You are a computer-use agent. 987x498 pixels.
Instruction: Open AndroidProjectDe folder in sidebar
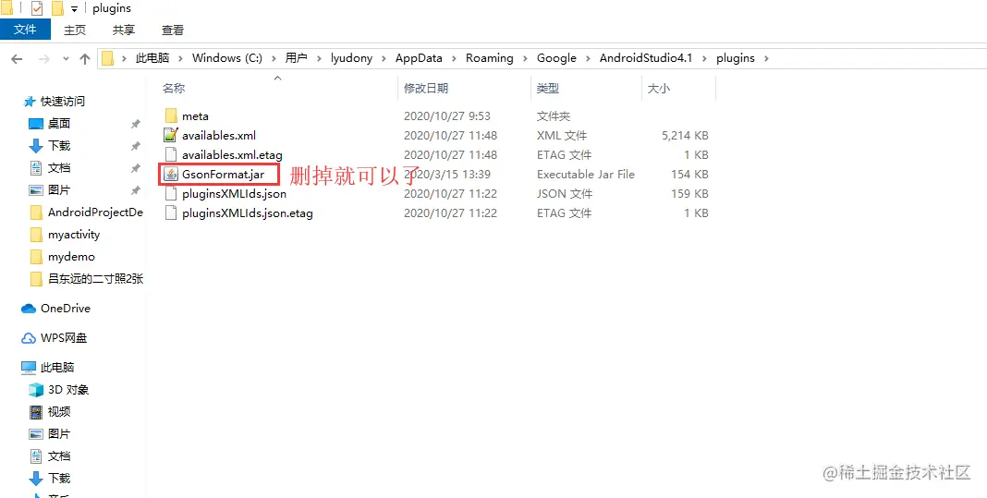click(96, 213)
